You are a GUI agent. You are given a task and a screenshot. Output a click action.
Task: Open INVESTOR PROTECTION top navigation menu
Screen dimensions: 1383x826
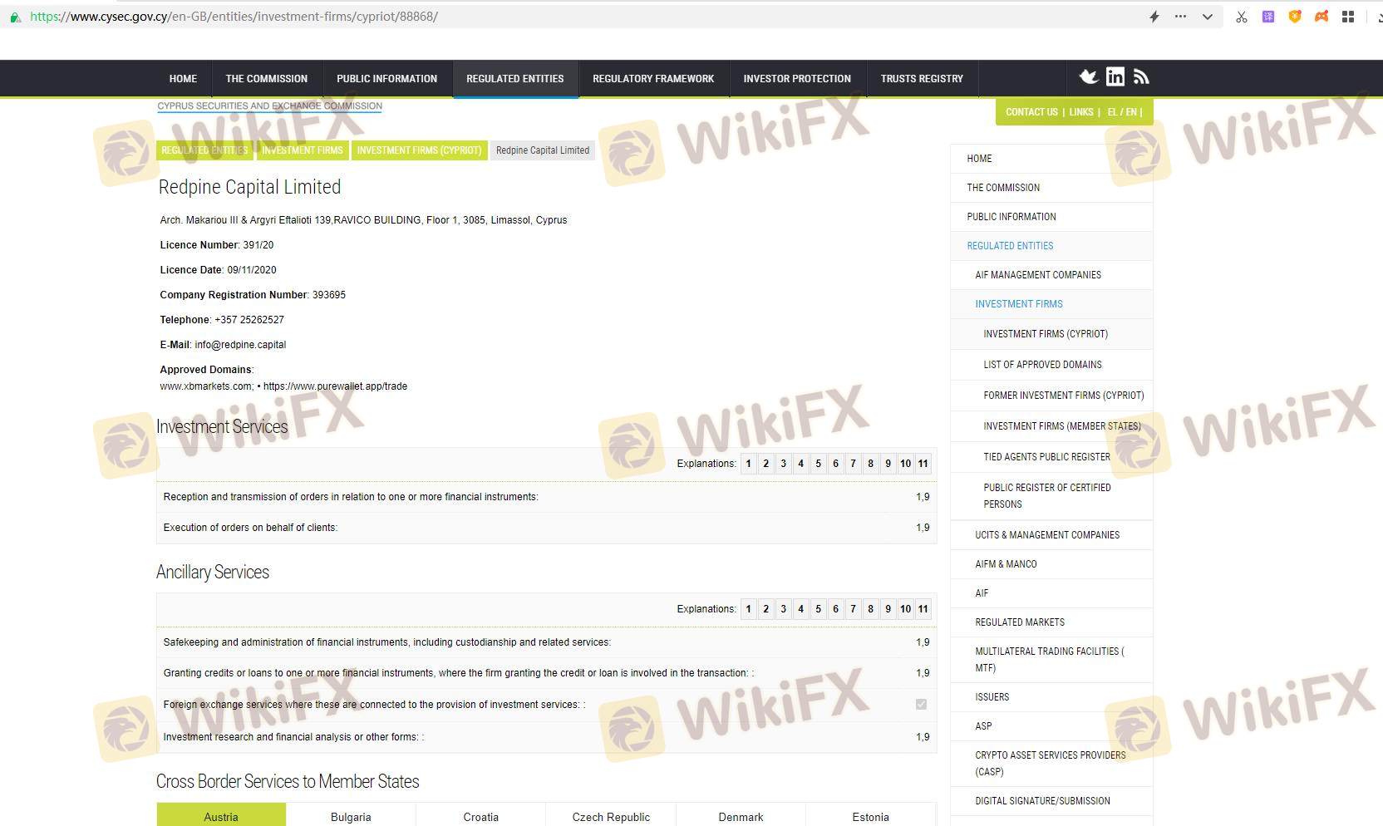click(797, 79)
